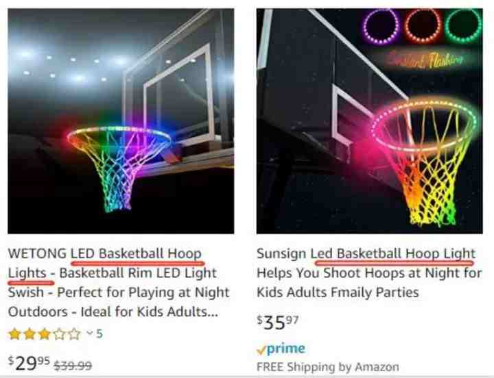Image resolution: width=494 pixels, height=378 pixels.
Task: Select the red LED ring preview
Action: [x=423, y=27]
